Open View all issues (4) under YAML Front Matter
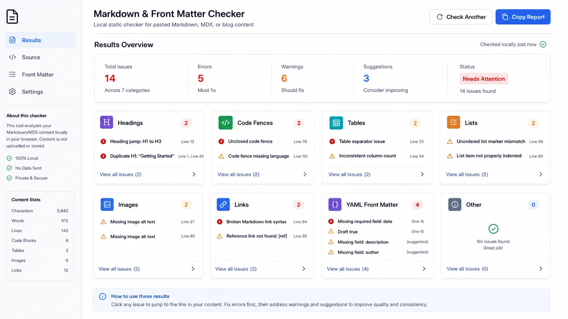The height and width of the screenshot is (319, 568). [x=348, y=269]
